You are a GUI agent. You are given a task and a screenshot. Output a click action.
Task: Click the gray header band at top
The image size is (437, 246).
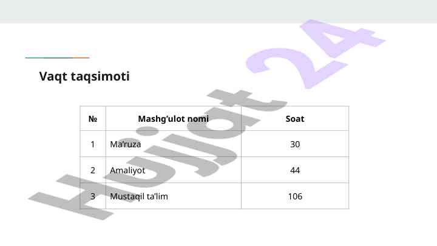(x=218, y=12)
